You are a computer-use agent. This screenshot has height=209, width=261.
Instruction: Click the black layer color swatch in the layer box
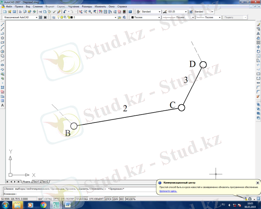coord(71,17)
